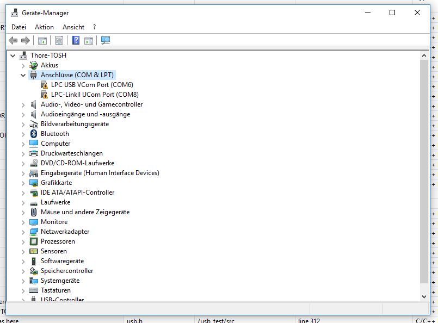Click the Akkus battery icon

pos(34,65)
